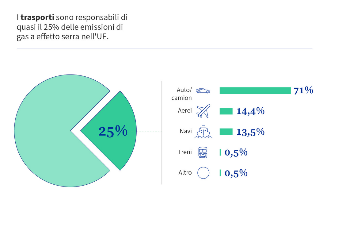Click the thin Altro 0,5% bar

220,173
